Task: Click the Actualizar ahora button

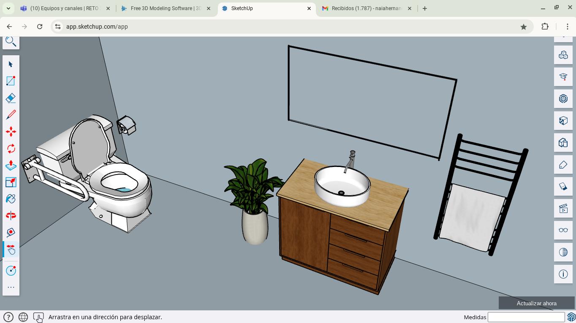Action: pyautogui.click(x=536, y=303)
